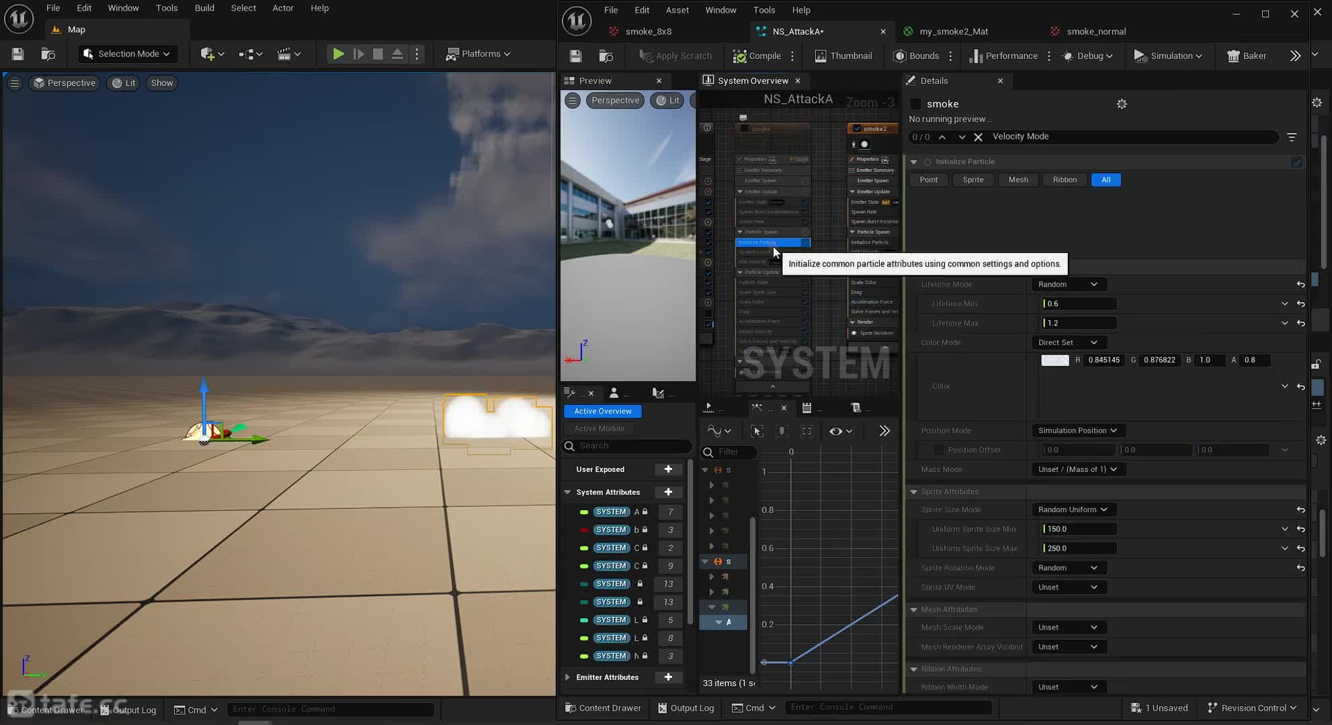
Task: Click the Thumbnail toolbar button
Action: 843,56
